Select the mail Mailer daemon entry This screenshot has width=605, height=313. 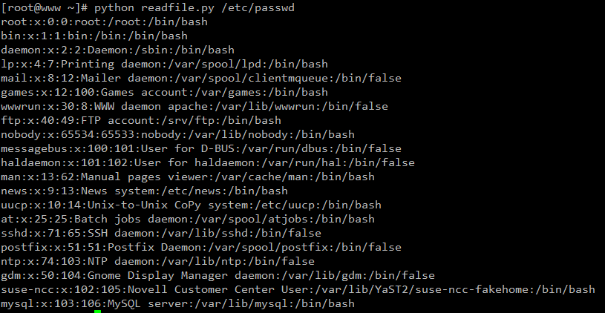click(x=201, y=79)
